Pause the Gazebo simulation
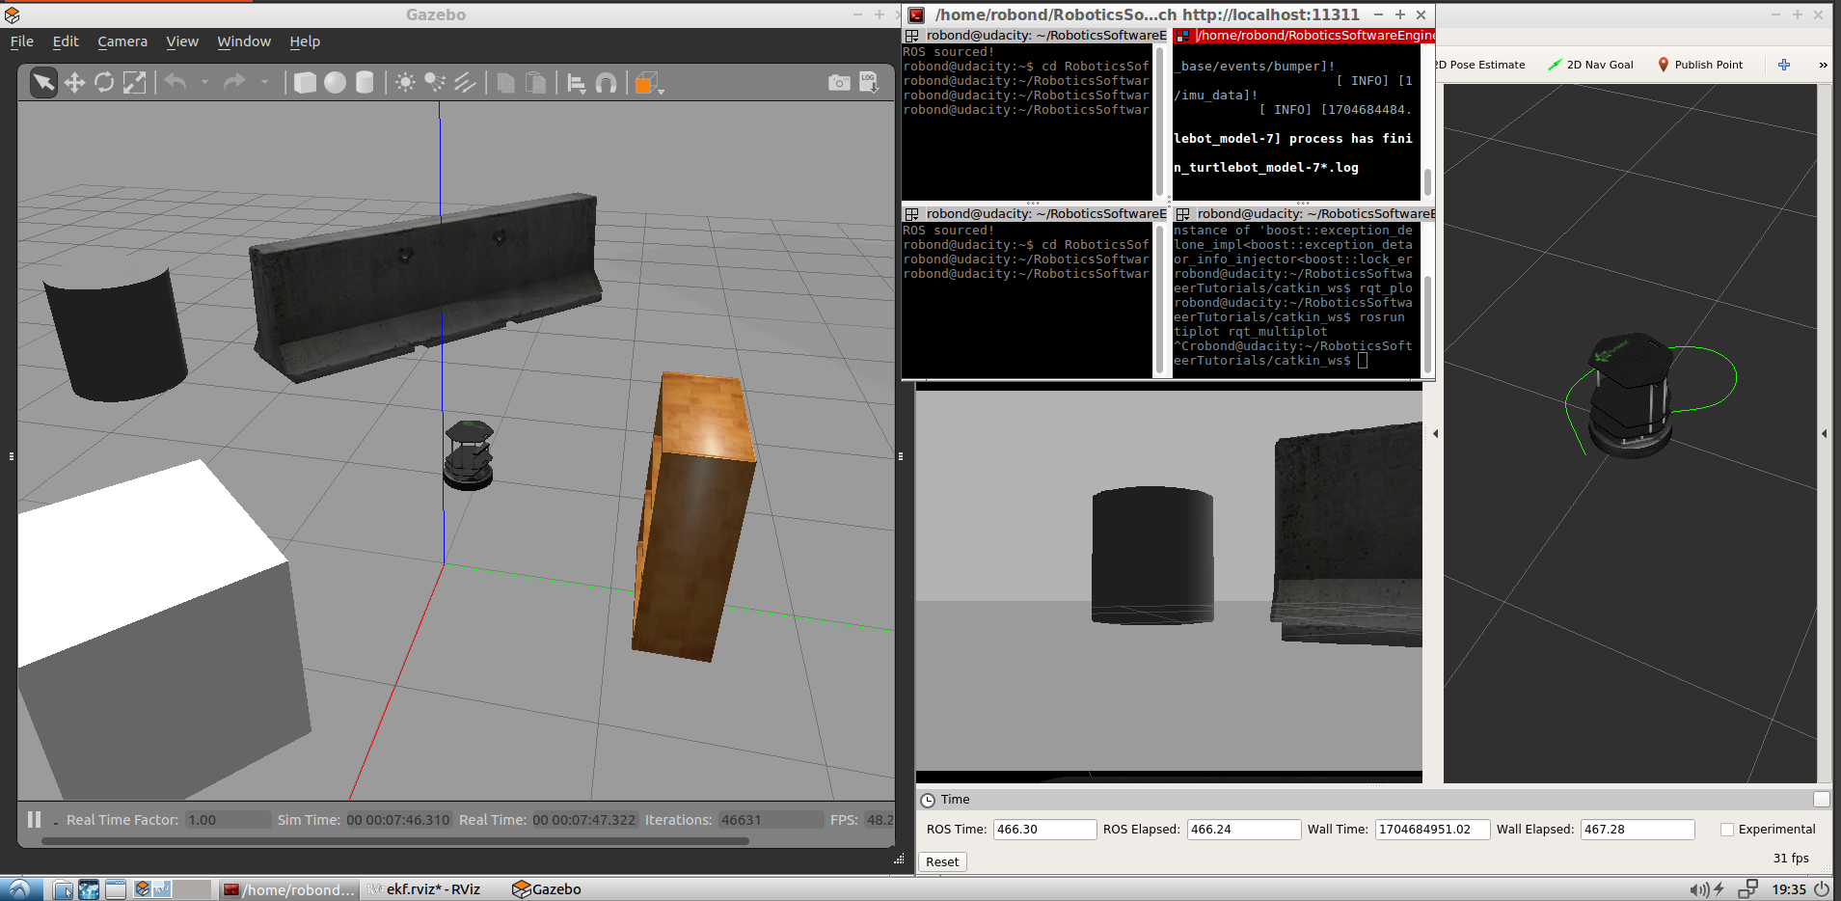Image resolution: width=1841 pixels, height=901 pixels. 35,820
